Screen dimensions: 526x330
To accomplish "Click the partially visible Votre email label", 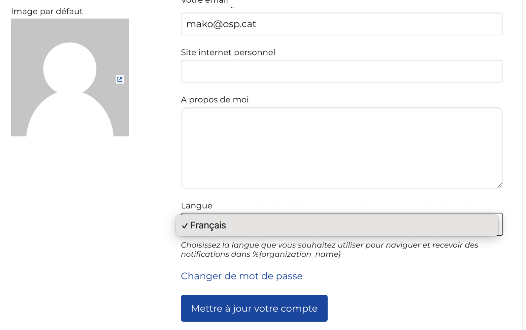I will [x=205, y=2].
